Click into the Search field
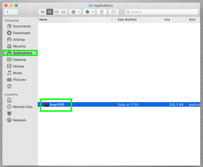203x167 pixels. coord(161,12)
